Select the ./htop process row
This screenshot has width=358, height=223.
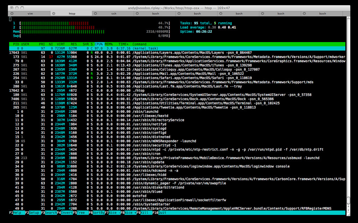pyautogui.click(x=177, y=91)
